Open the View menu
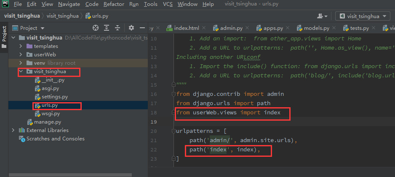 pyautogui.click(x=47, y=4)
